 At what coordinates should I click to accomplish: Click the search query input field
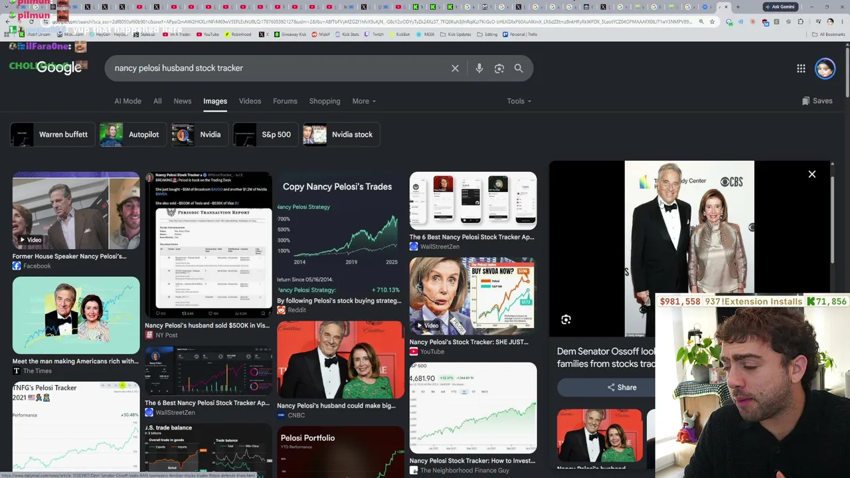(279, 68)
